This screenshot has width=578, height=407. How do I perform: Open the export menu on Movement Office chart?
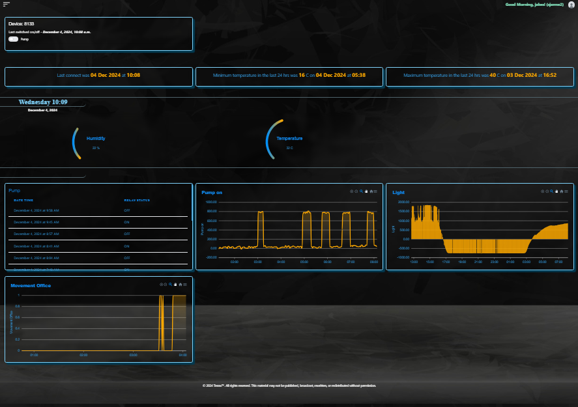pyautogui.click(x=185, y=285)
